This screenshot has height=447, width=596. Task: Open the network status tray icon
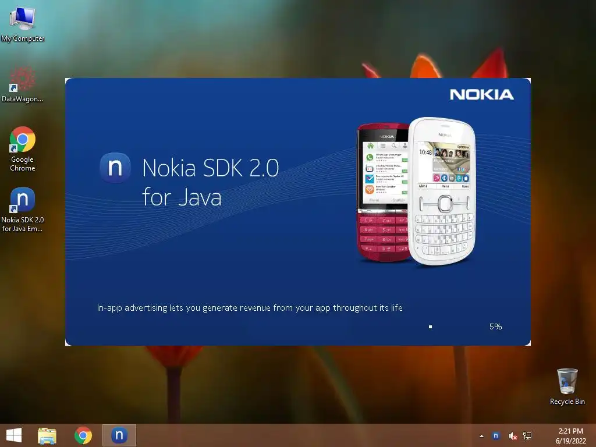527,435
